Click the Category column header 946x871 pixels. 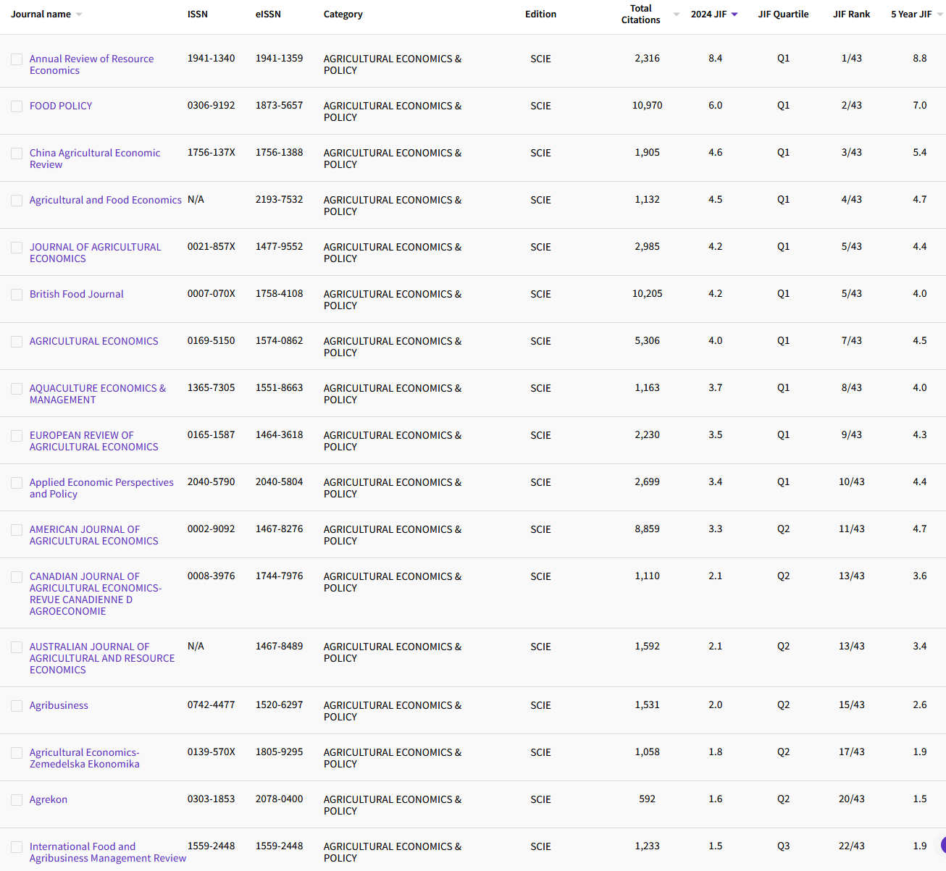pyautogui.click(x=343, y=14)
